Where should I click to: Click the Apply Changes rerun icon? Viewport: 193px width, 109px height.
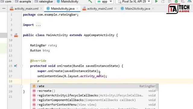coord(163,2)
